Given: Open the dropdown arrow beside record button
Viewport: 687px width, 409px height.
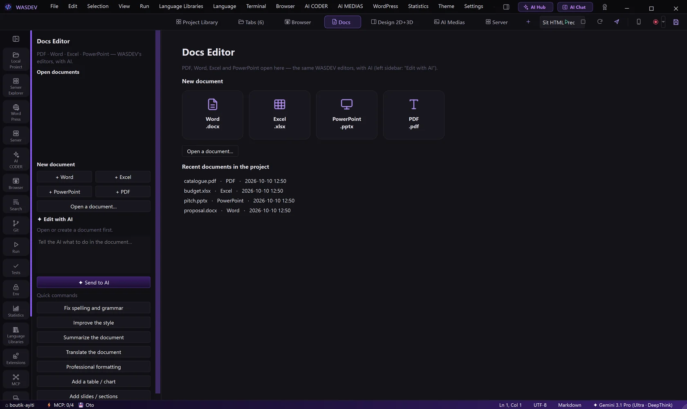Looking at the screenshot, I should 663,22.
